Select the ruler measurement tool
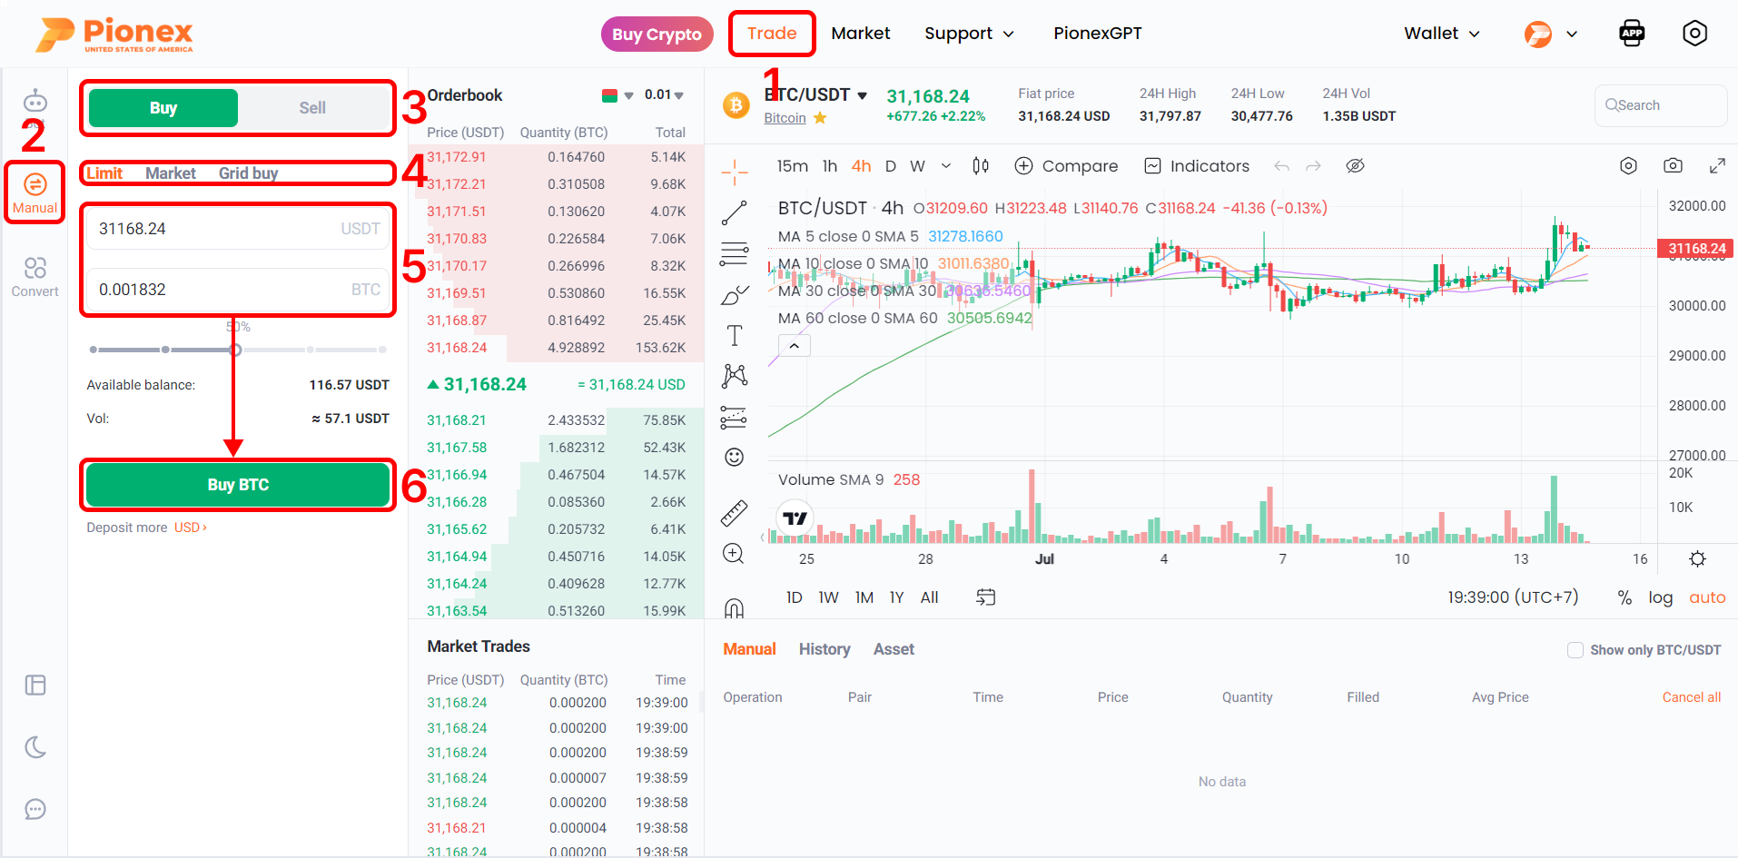 tap(734, 511)
